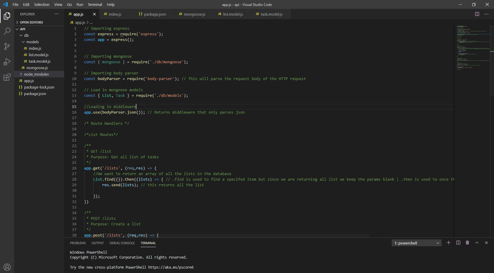Click the breadcrumb ellipsis symbol

[91, 22]
